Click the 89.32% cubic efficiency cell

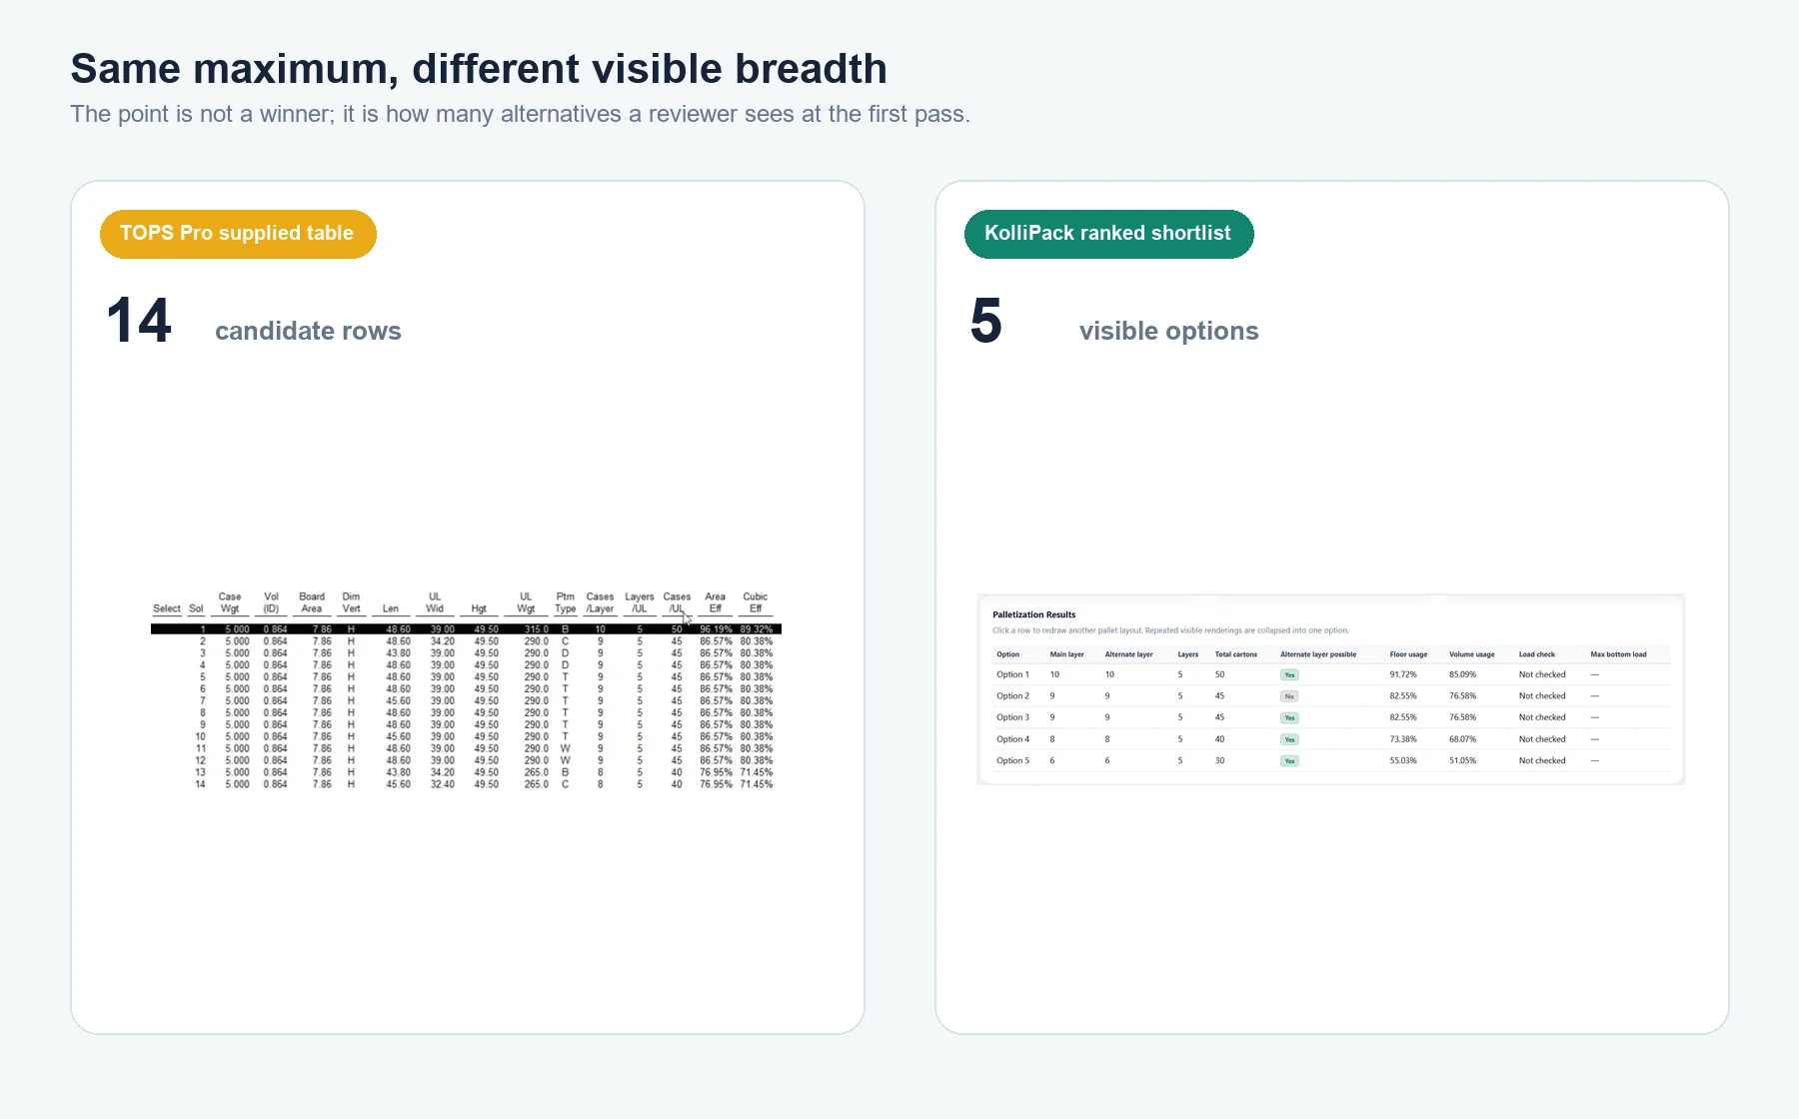[x=757, y=629]
